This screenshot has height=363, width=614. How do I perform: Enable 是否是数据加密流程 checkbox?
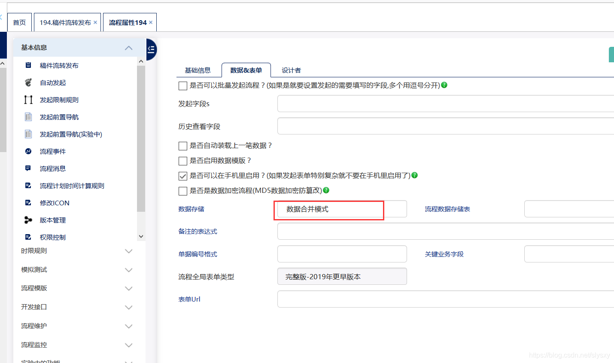click(x=183, y=191)
